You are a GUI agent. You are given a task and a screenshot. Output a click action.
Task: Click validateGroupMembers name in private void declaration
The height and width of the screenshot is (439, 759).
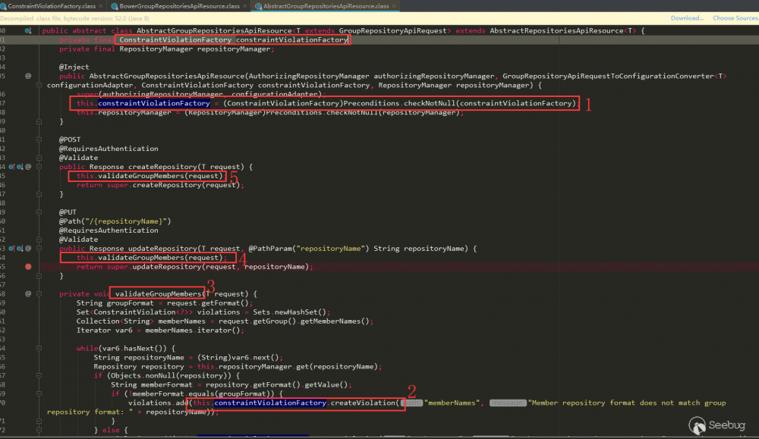[158, 294]
